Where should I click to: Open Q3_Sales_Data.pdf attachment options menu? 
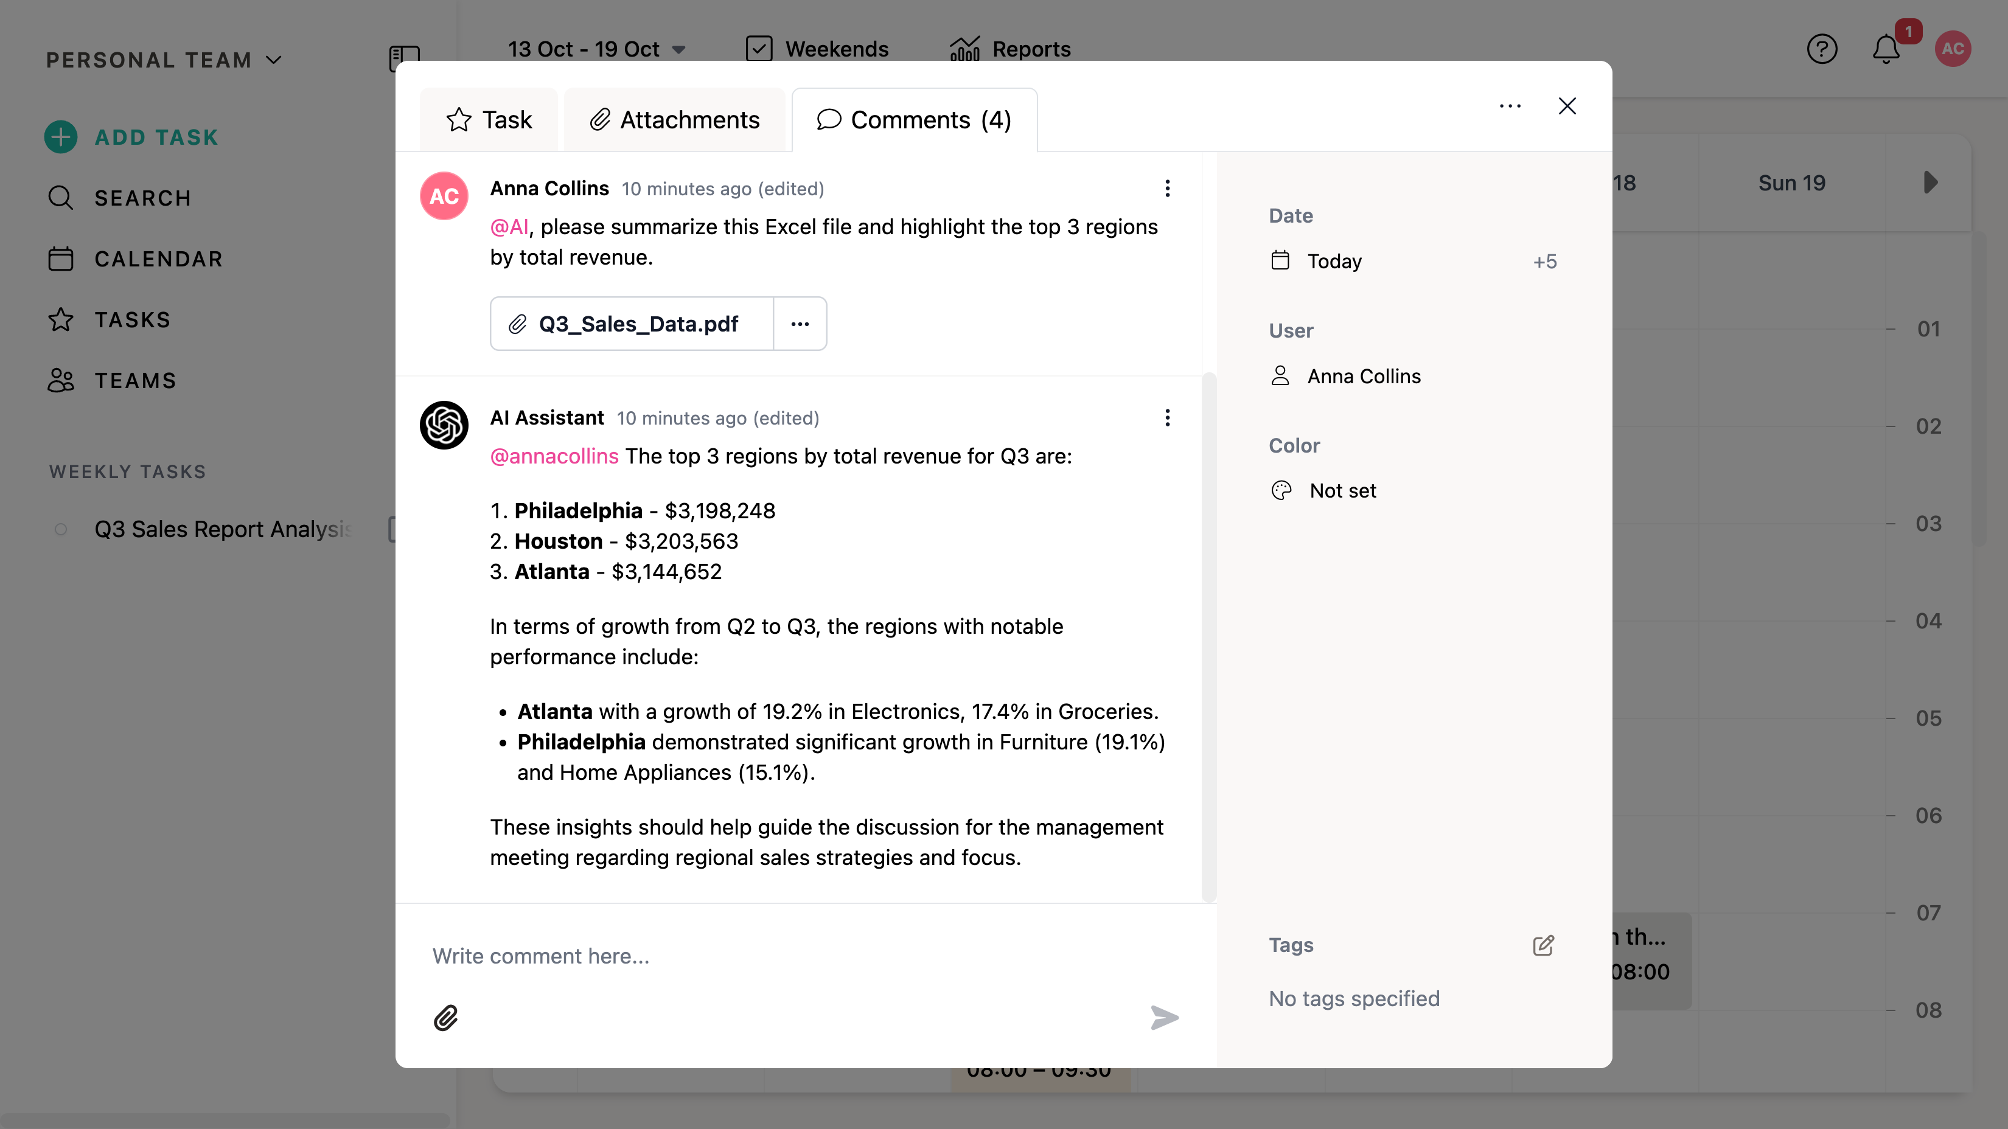coord(800,324)
